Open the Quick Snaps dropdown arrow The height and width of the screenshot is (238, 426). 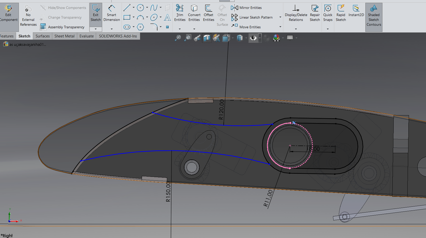pos(328,29)
